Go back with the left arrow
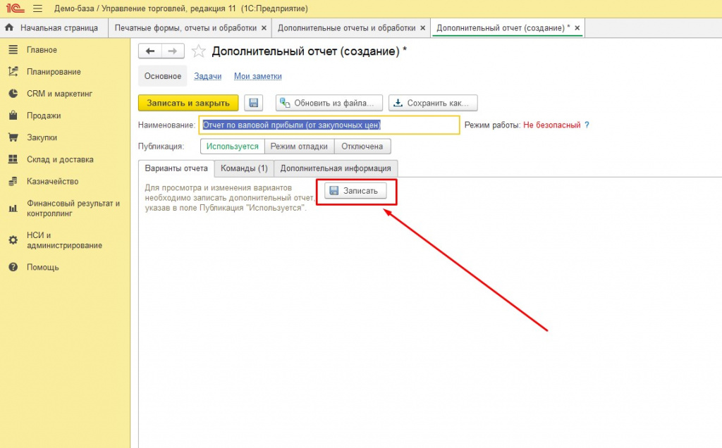This screenshot has height=448, width=722. [150, 51]
